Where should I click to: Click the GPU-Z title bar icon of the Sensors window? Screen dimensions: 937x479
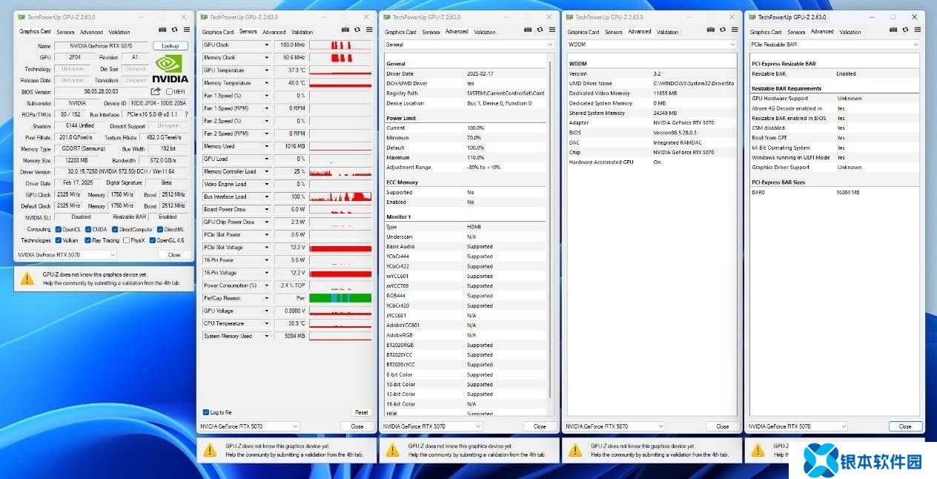(204, 17)
